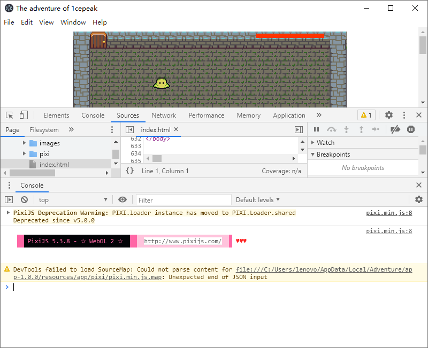Toggle pause on exceptions button
This screenshot has width=428, height=348.
click(411, 129)
